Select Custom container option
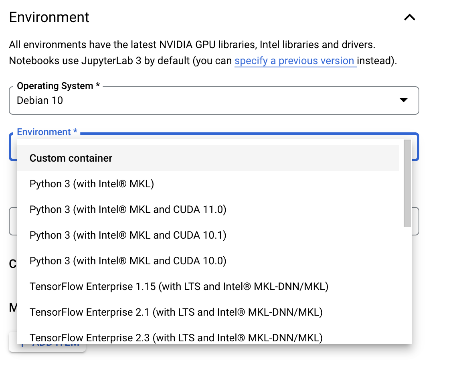457x365 pixels. (x=208, y=158)
